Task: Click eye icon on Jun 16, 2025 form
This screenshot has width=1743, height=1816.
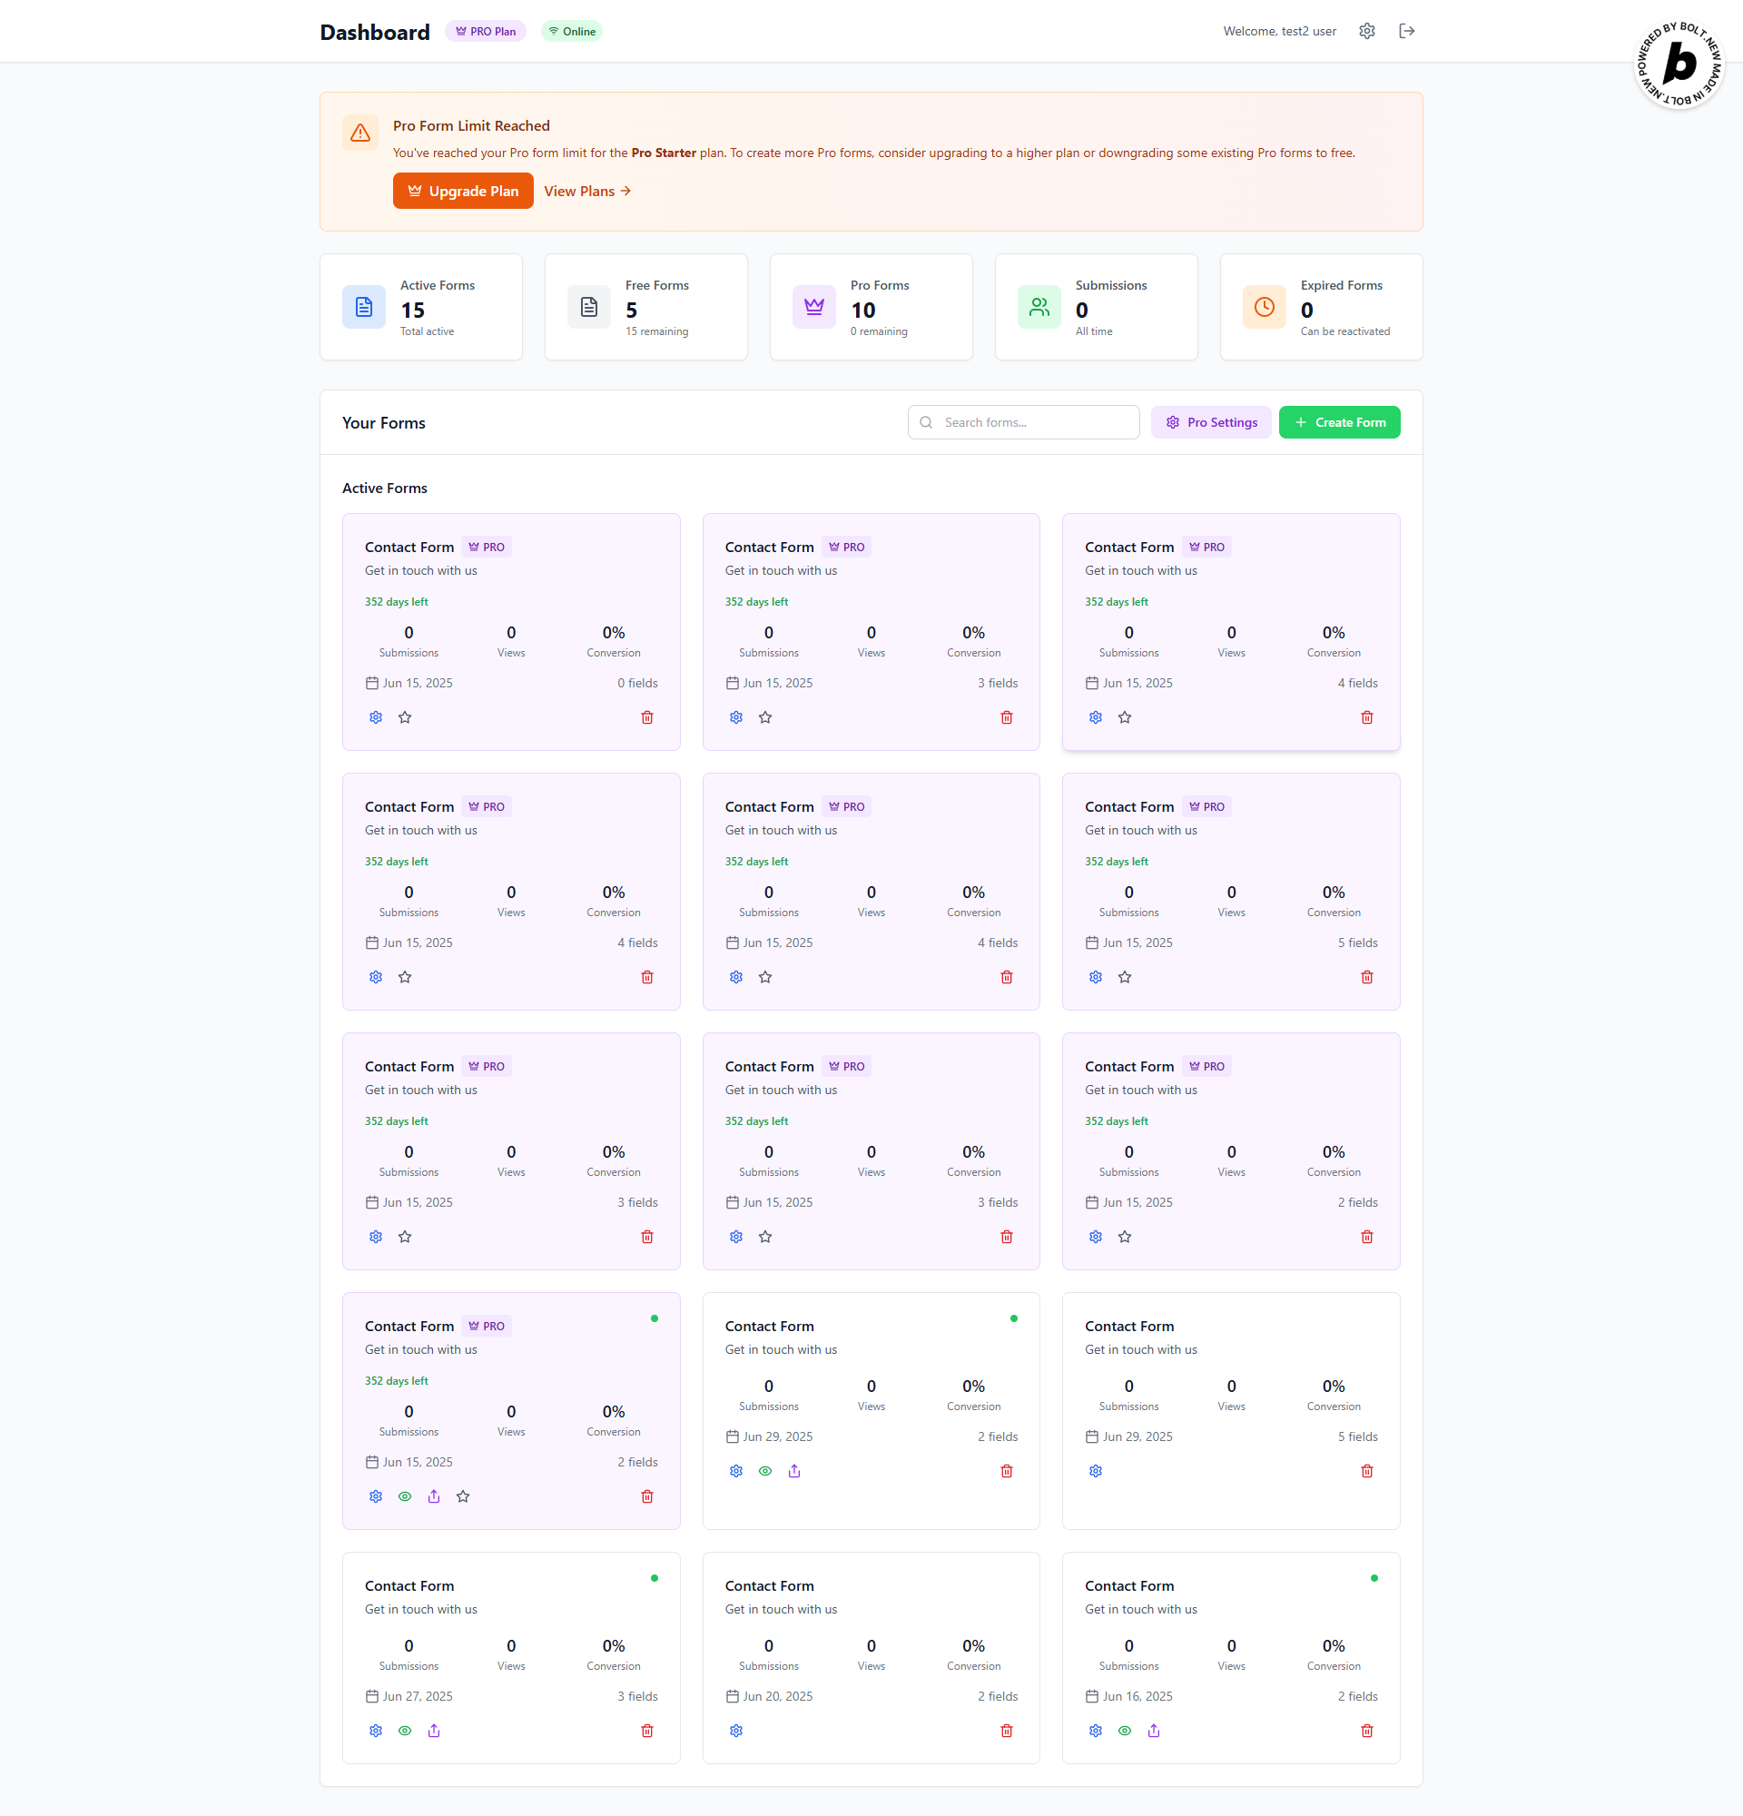Action: (1125, 1731)
